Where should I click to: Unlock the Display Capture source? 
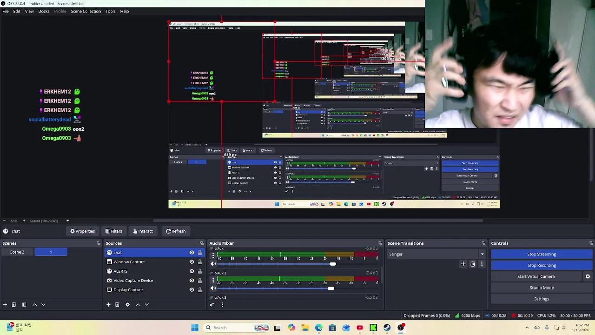pos(200,290)
